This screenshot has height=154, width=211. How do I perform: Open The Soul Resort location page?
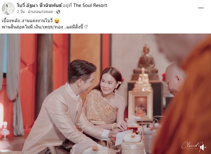tap(90, 5)
